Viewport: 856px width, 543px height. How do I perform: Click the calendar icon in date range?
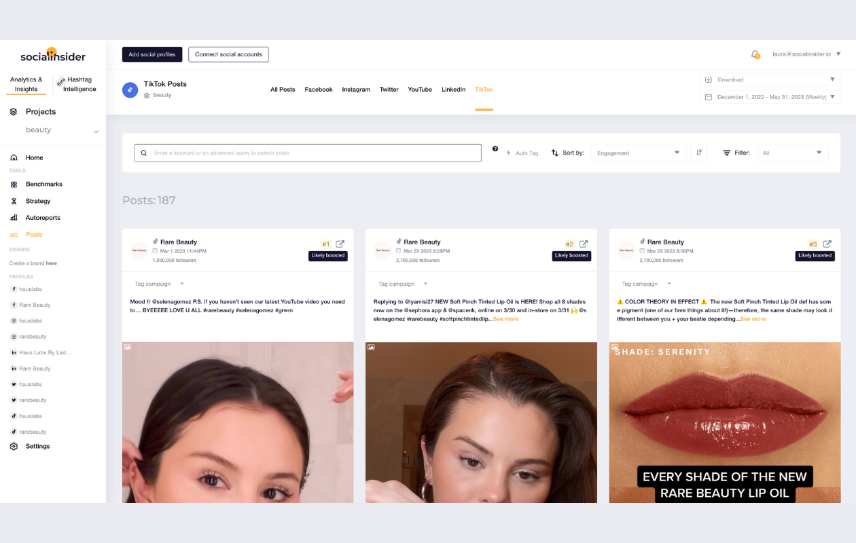pyautogui.click(x=709, y=97)
